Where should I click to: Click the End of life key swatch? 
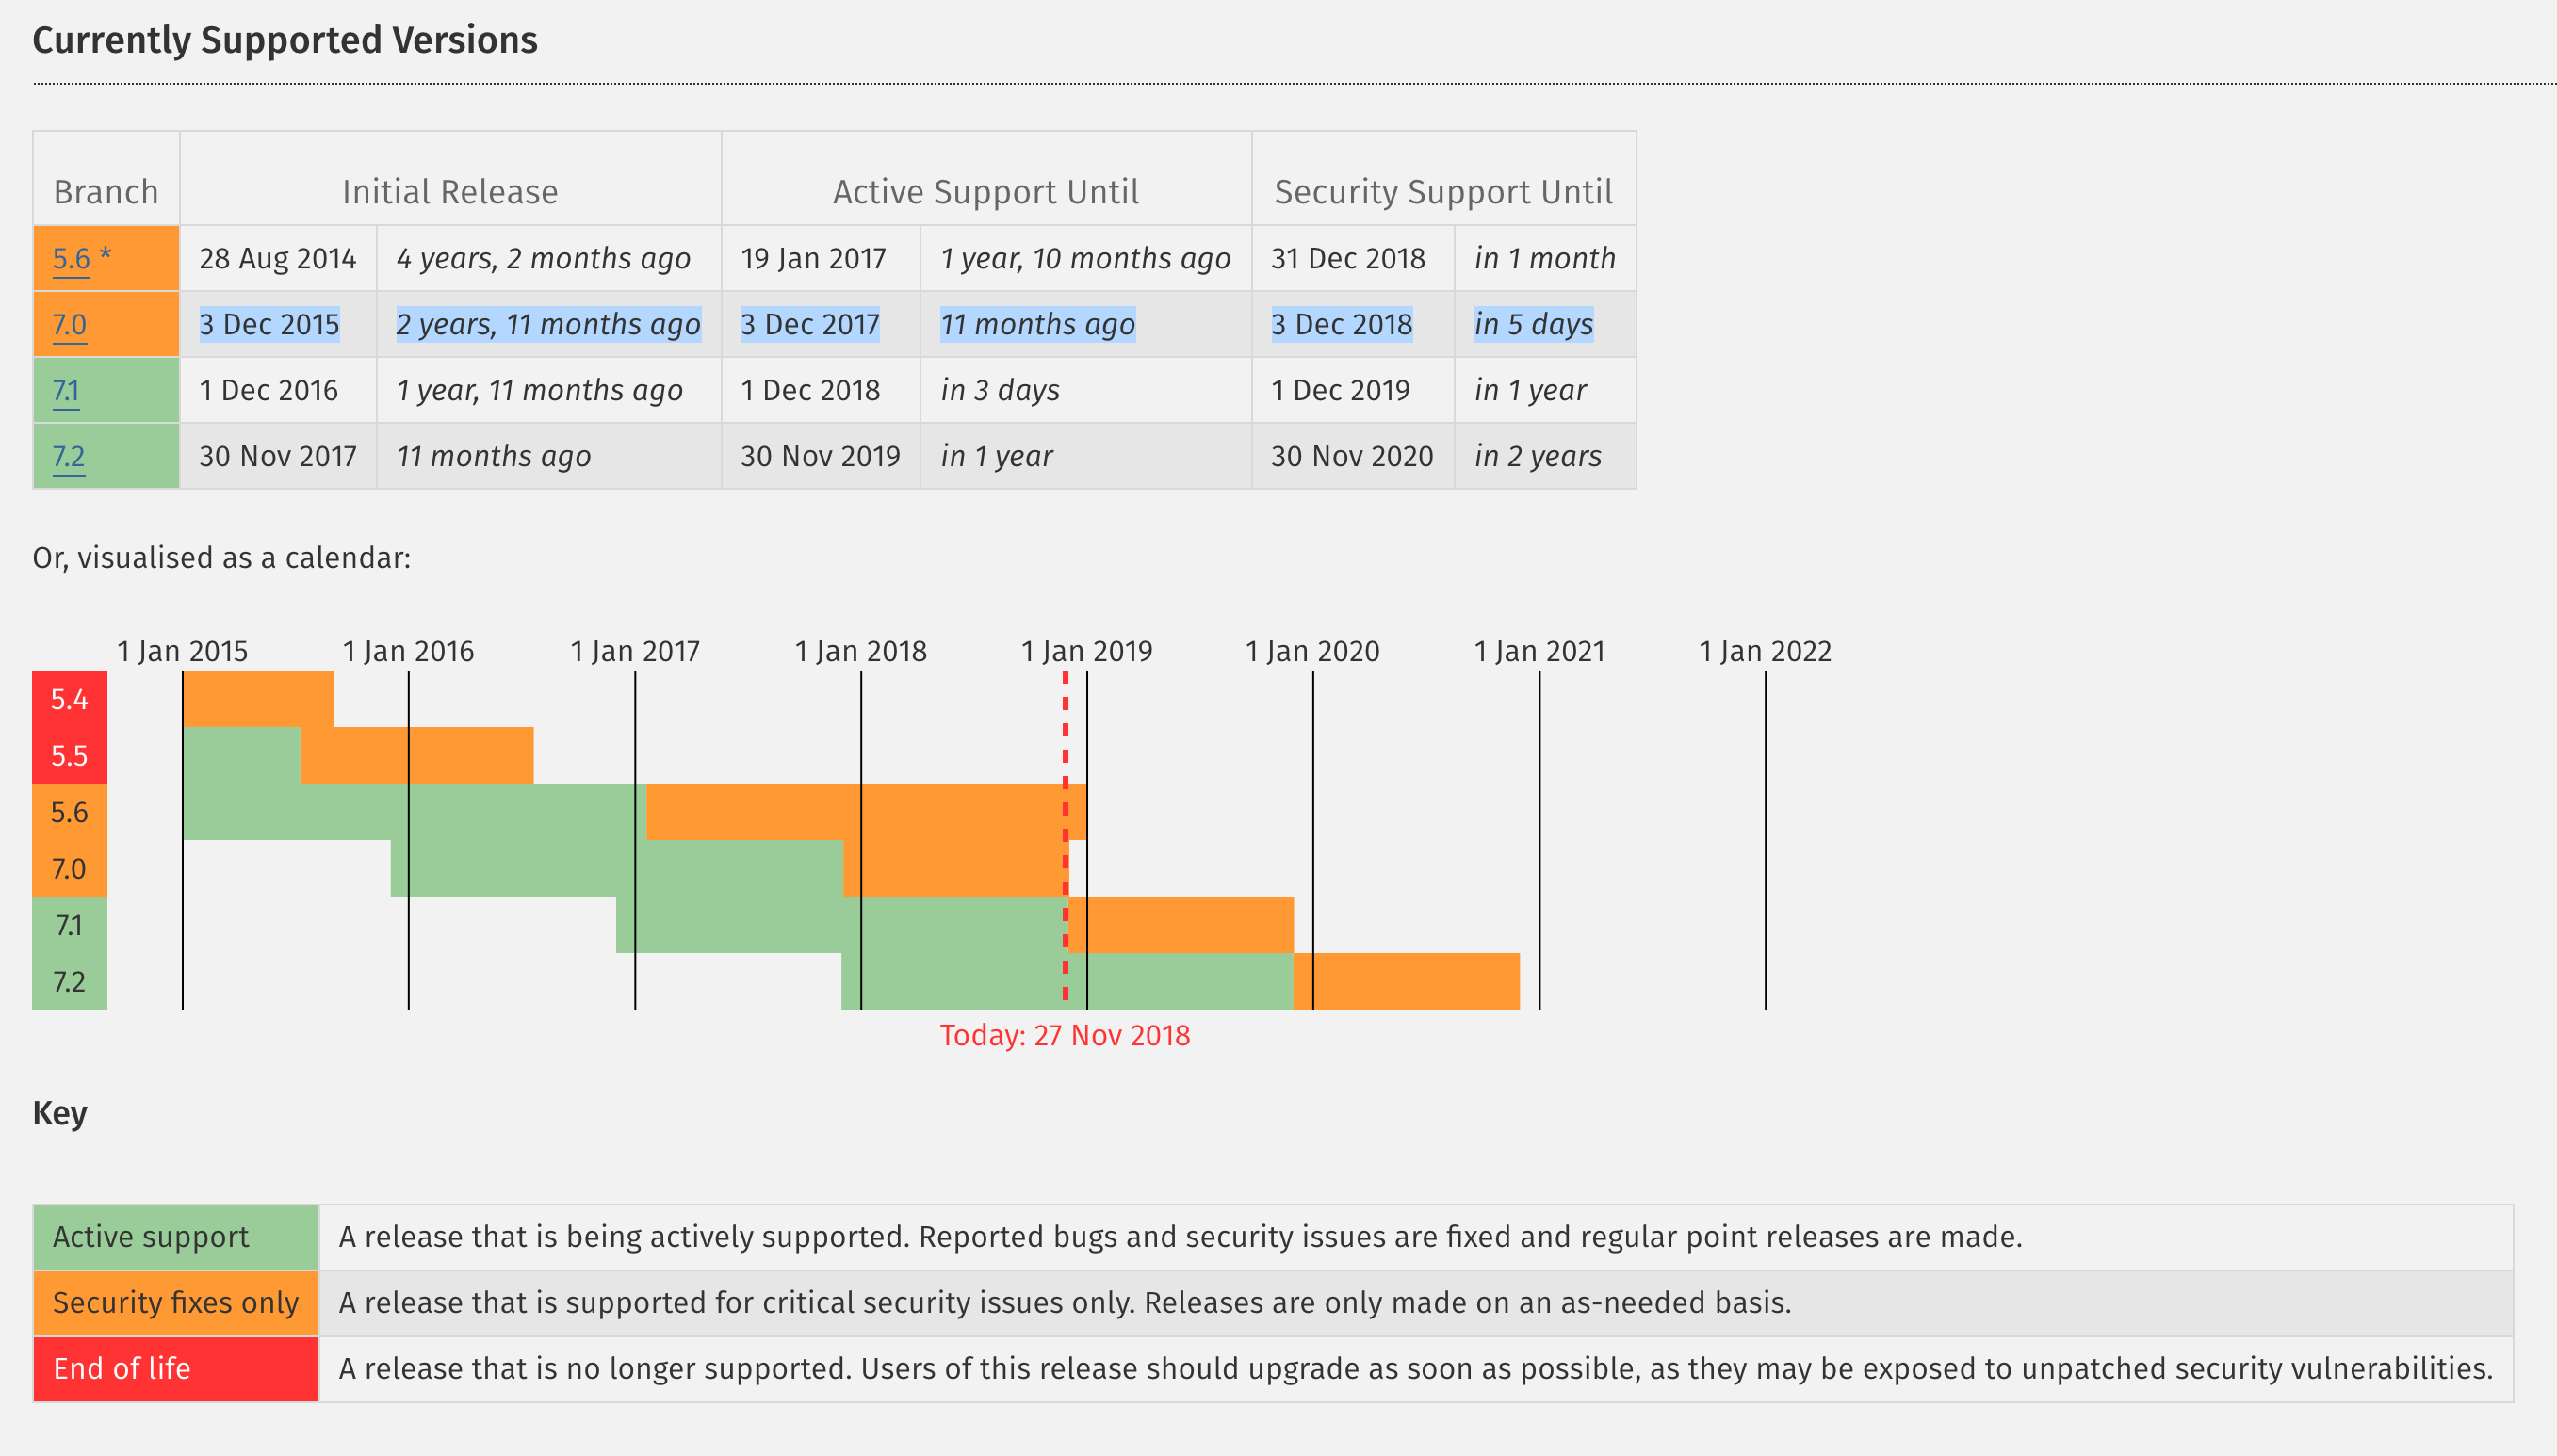175,1368
